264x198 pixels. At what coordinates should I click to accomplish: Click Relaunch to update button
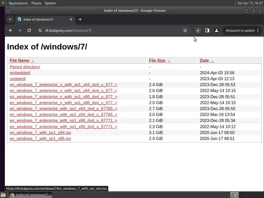pyautogui.click(x=240, y=30)
